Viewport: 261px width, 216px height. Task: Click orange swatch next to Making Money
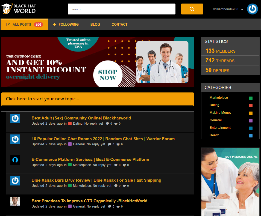(251, 113)
